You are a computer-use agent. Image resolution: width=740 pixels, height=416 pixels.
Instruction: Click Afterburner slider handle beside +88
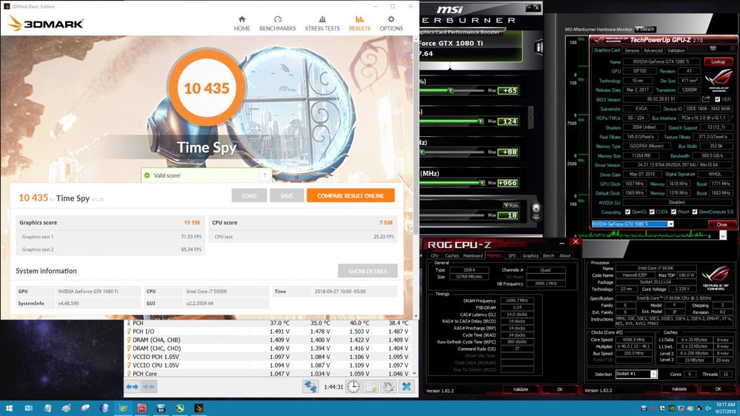pyautogui.click(x=422, y=152)
